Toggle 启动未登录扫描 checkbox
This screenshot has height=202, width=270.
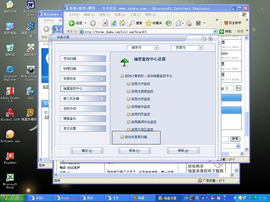pyautogui.click(x=122, y=137)
